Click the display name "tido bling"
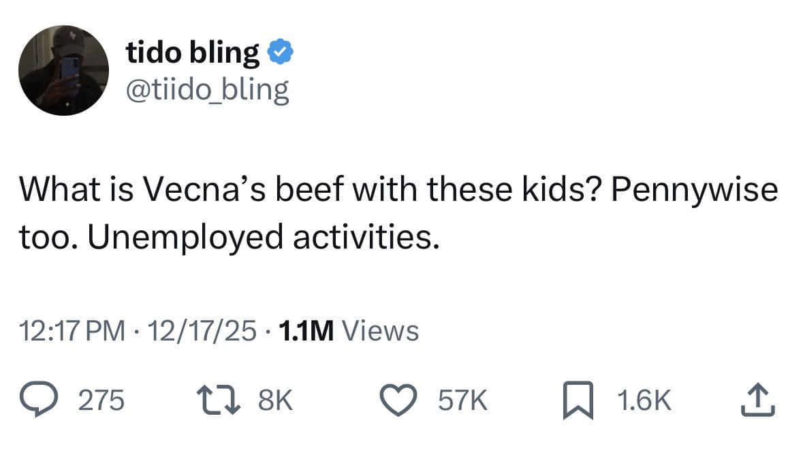Image resolution: width=803 pixels, height=457 pixels. [x=193, y=52]
